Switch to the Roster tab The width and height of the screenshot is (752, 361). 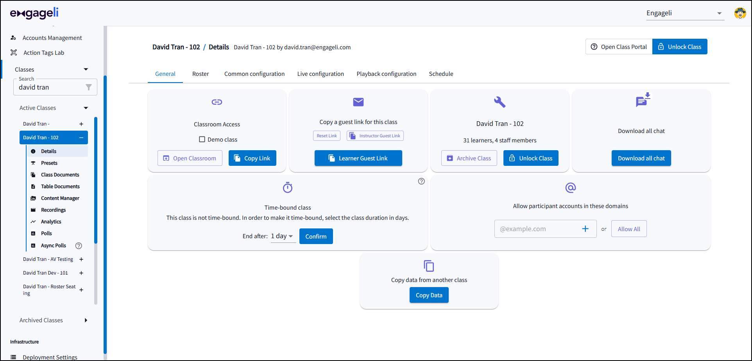[201, 74]
